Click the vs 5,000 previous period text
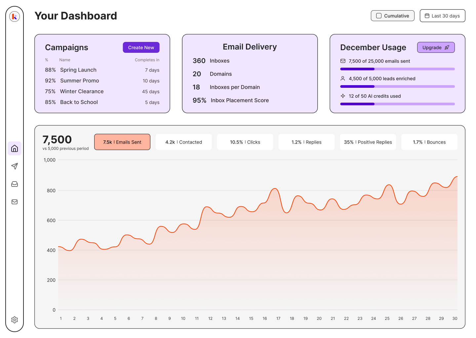The image size is (476, 338). (65, 149)
